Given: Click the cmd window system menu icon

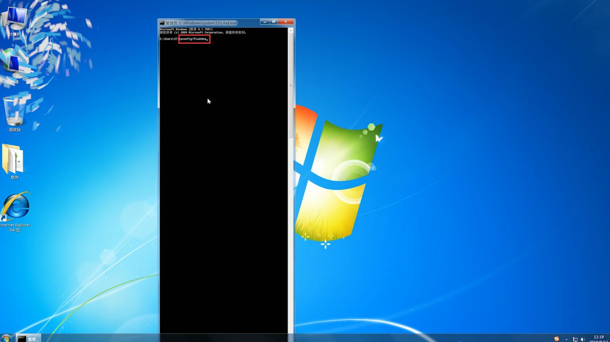Looking at the screenshot, I should point(162,23).
